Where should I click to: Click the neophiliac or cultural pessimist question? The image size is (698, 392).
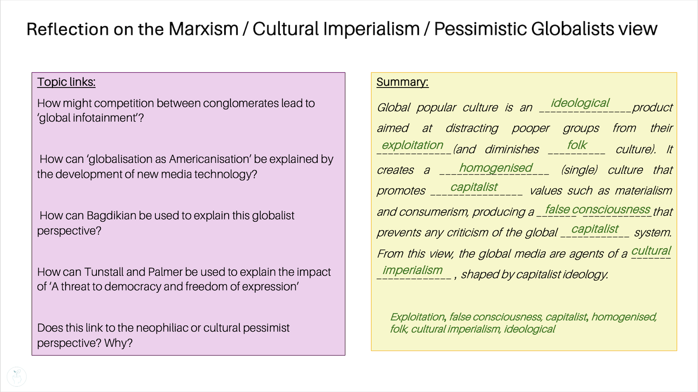click(x=163, y=335)
